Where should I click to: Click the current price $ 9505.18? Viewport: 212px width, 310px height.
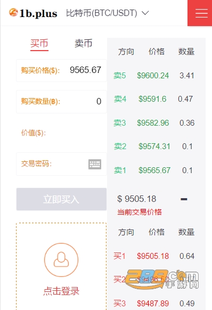pos(137,199)
